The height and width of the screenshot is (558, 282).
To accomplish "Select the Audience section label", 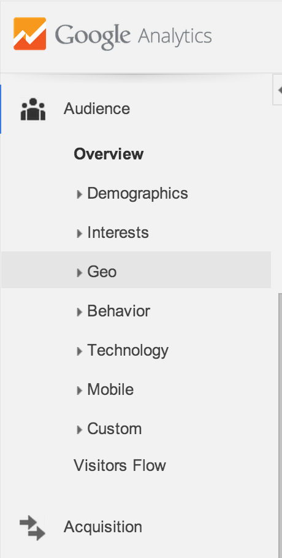I will (97, 109).
